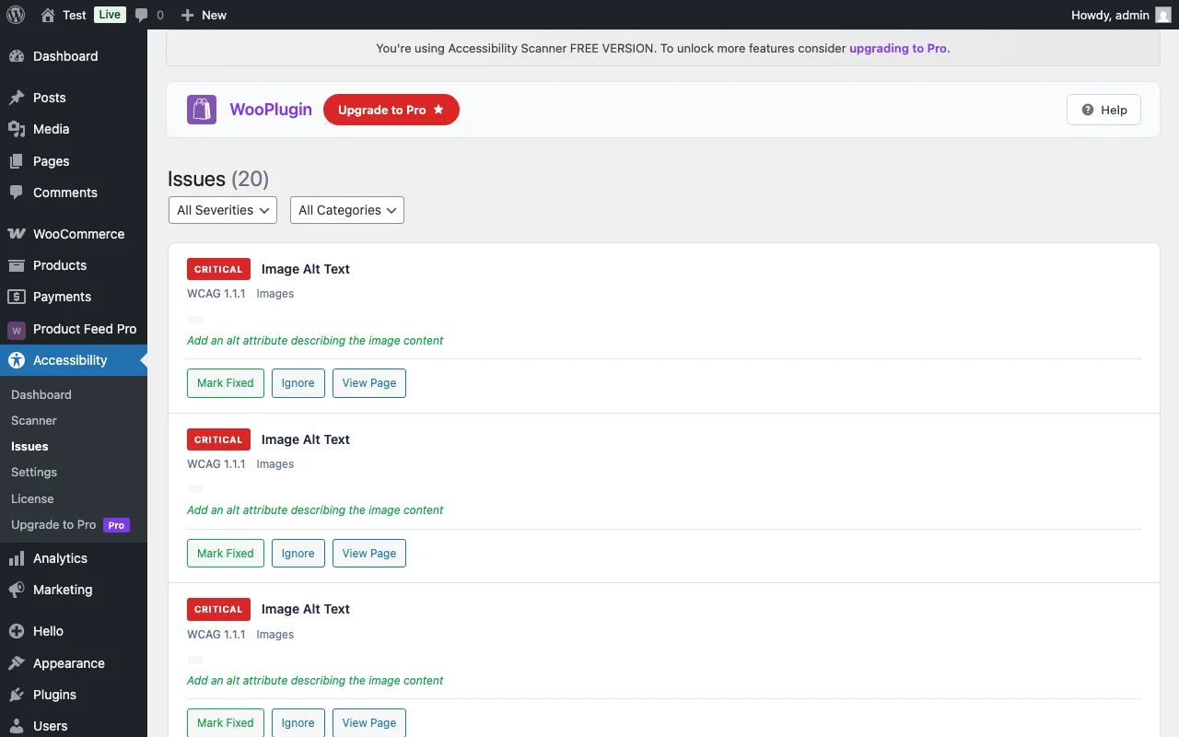Open the comments bubble icon in the top bar
This screenshot has height=737, width=1179.
coord(143,15)
